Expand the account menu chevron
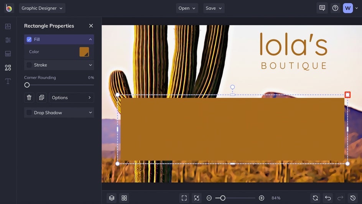 coord(357,8)
